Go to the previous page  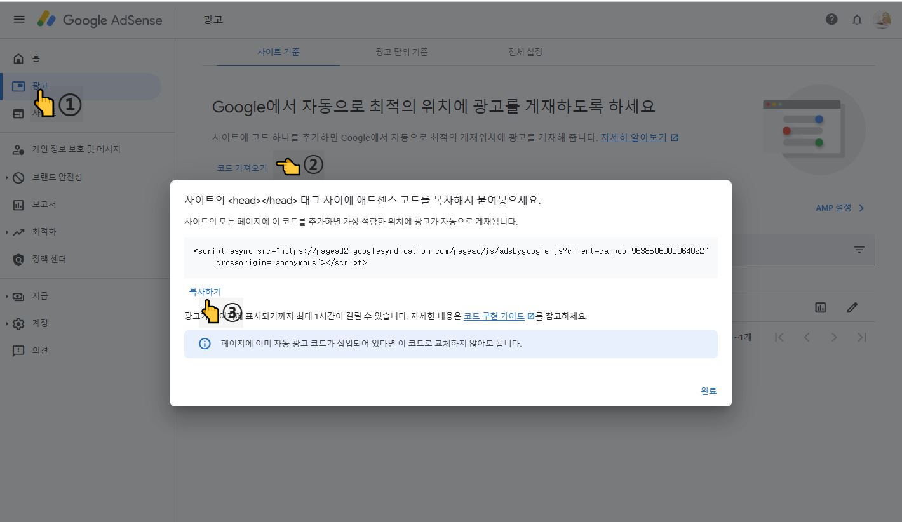[x=807, y=337]
